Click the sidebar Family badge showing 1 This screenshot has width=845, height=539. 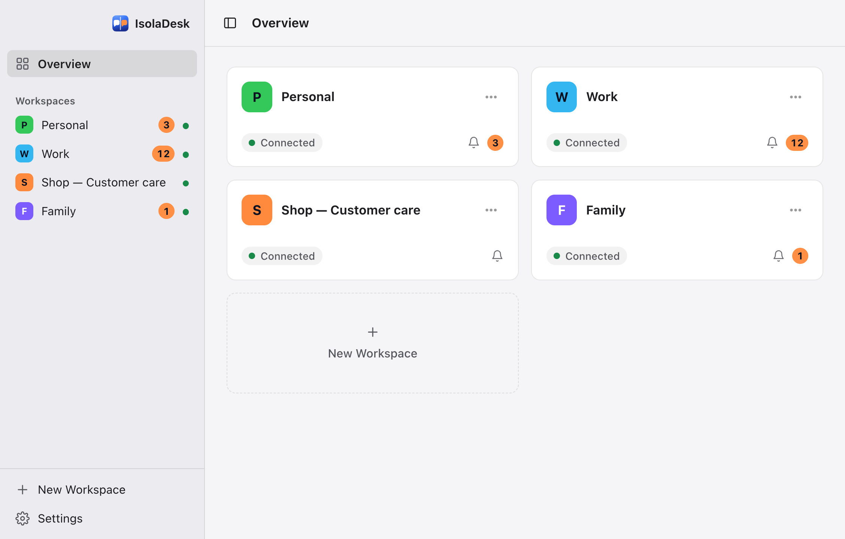coord(166,211)
